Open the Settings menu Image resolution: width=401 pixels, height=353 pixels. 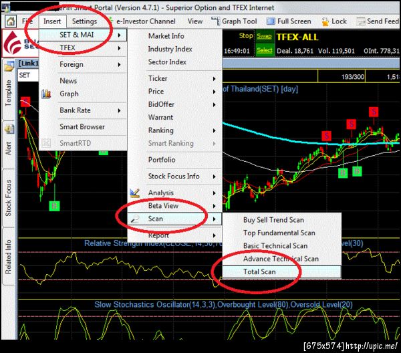tap(84, 21)
